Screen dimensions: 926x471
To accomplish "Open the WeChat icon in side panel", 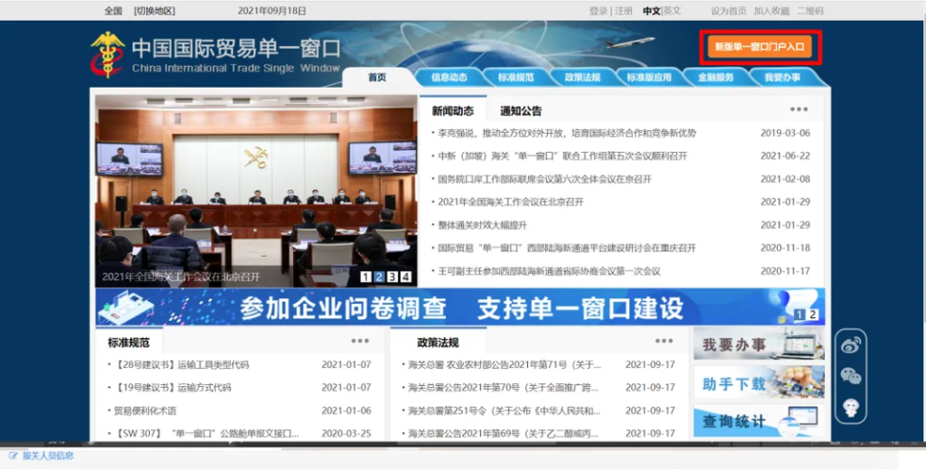I will pos(850,376).
